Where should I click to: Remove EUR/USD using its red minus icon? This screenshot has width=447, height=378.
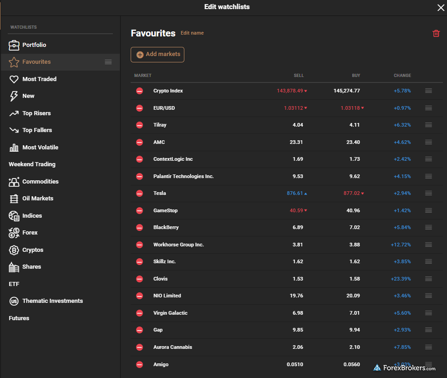139,108
